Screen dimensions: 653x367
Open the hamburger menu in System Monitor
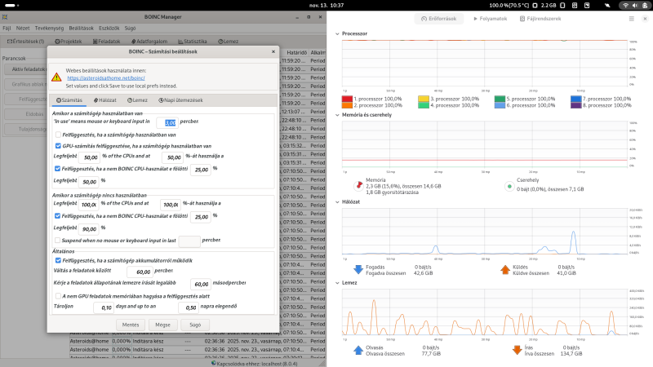click(x=631, y=19)
